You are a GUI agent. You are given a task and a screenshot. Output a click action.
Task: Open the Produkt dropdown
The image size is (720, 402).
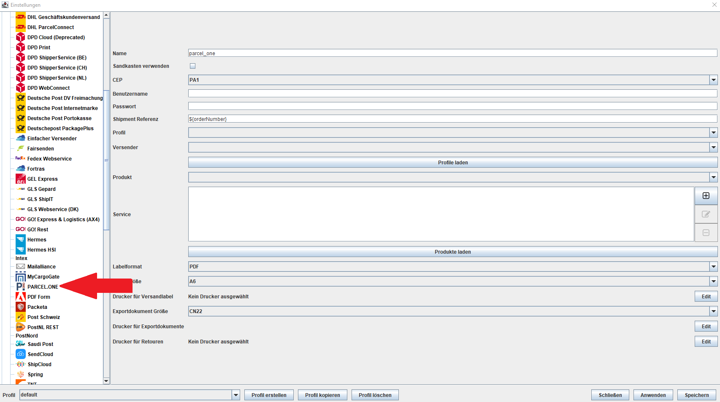coord(453,177)
